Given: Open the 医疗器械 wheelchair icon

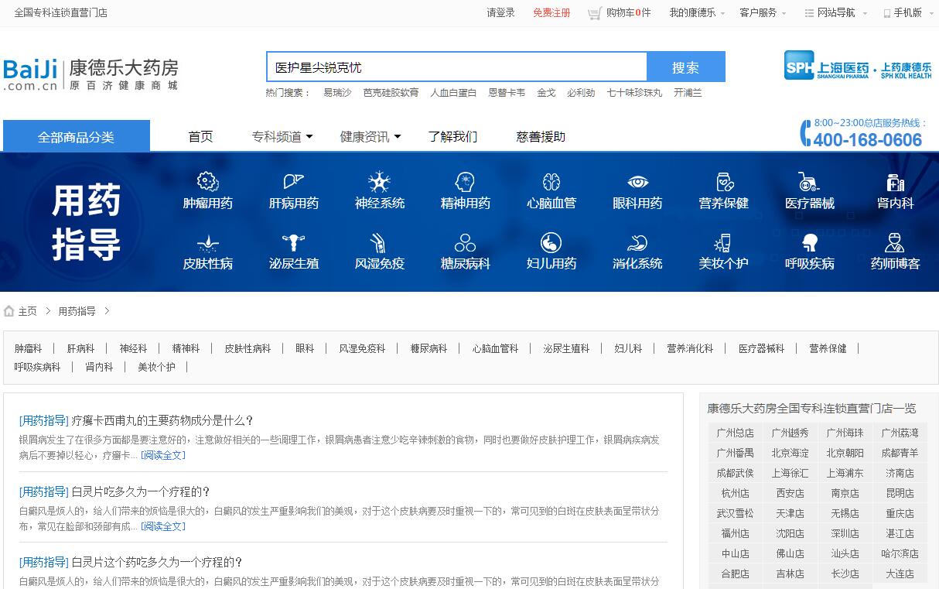Looking at the screenshot, I should (809, 182).
